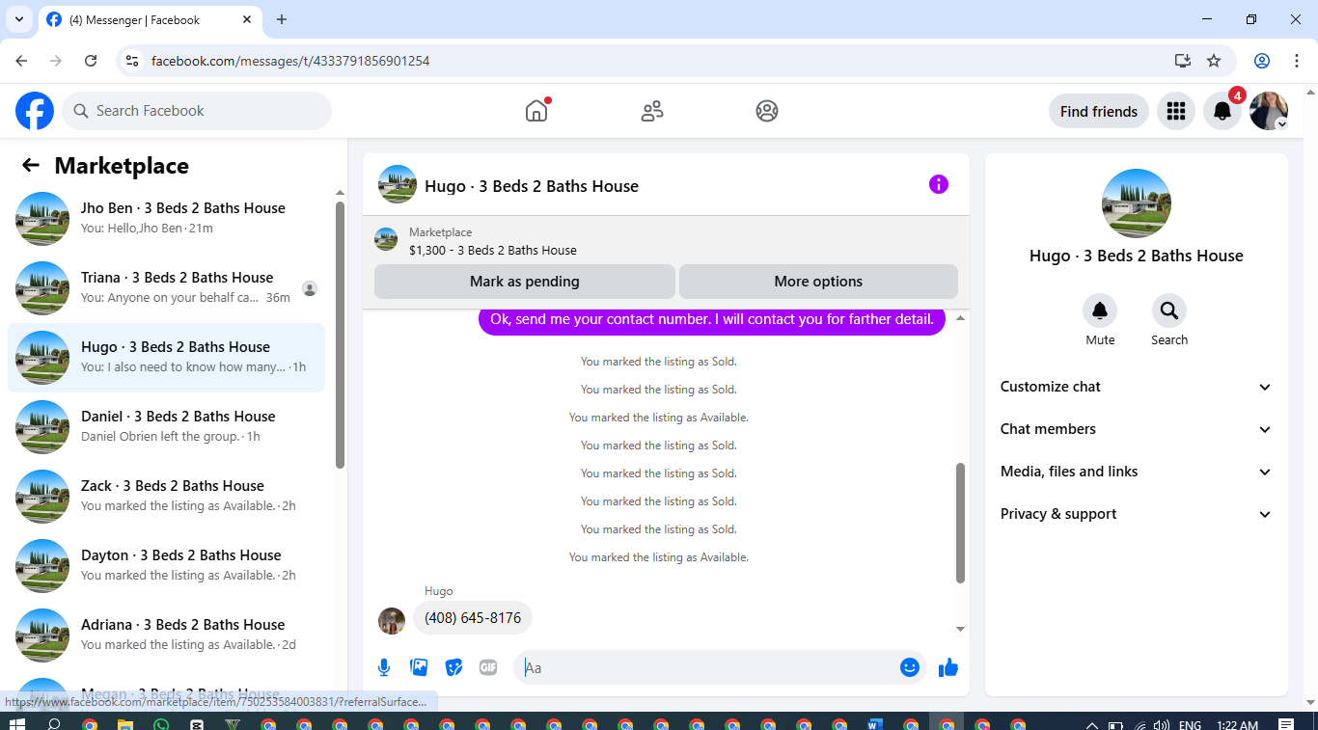Image resolution: width=1318 pixels, height=730 pixels.
Task: Open the Triana conversation
Action: [x=166, y=288]
